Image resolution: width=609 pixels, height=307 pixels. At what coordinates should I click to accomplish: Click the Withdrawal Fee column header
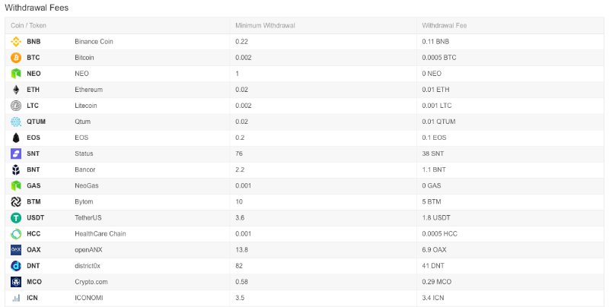(x=445, y=26)
